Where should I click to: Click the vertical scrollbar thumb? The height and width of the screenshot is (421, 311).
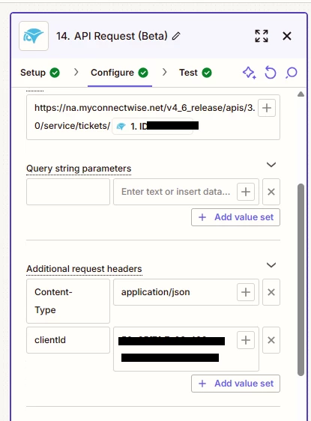click(301, 279)
